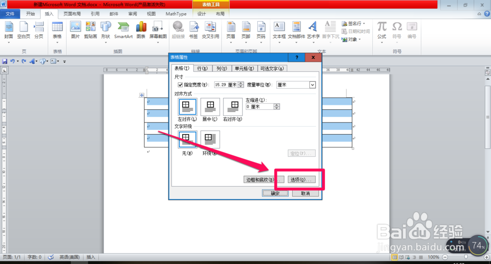Select Left alignment (左对齐) option

[x=187, y=107]
